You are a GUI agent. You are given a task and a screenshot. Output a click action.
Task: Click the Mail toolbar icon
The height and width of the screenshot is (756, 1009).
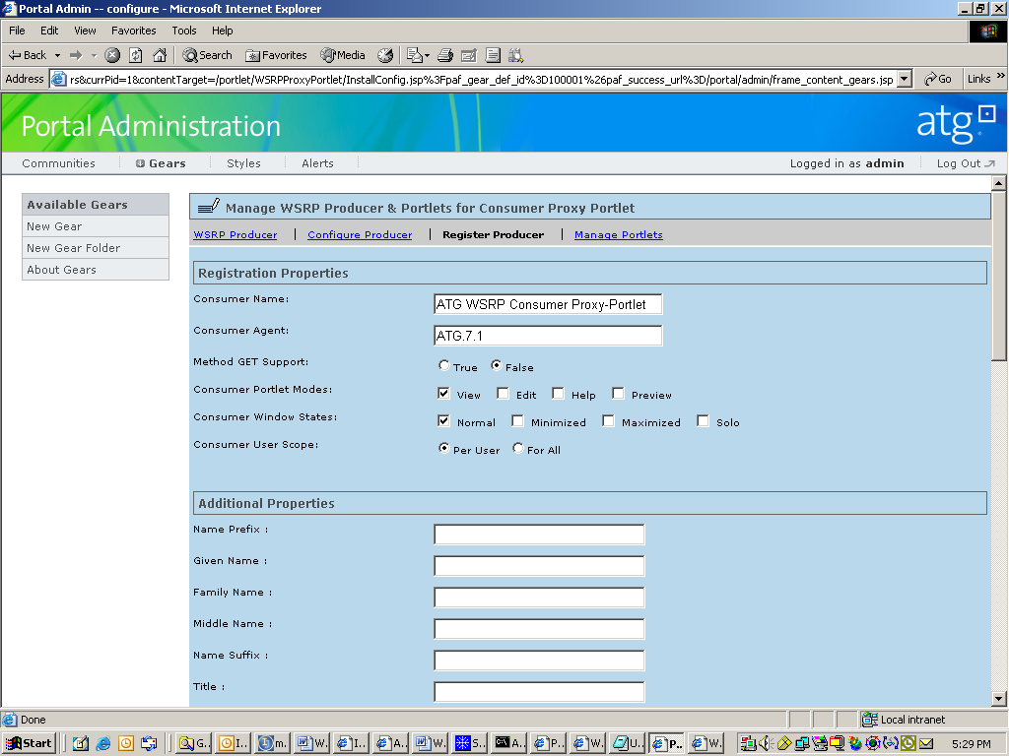point(415,55)
